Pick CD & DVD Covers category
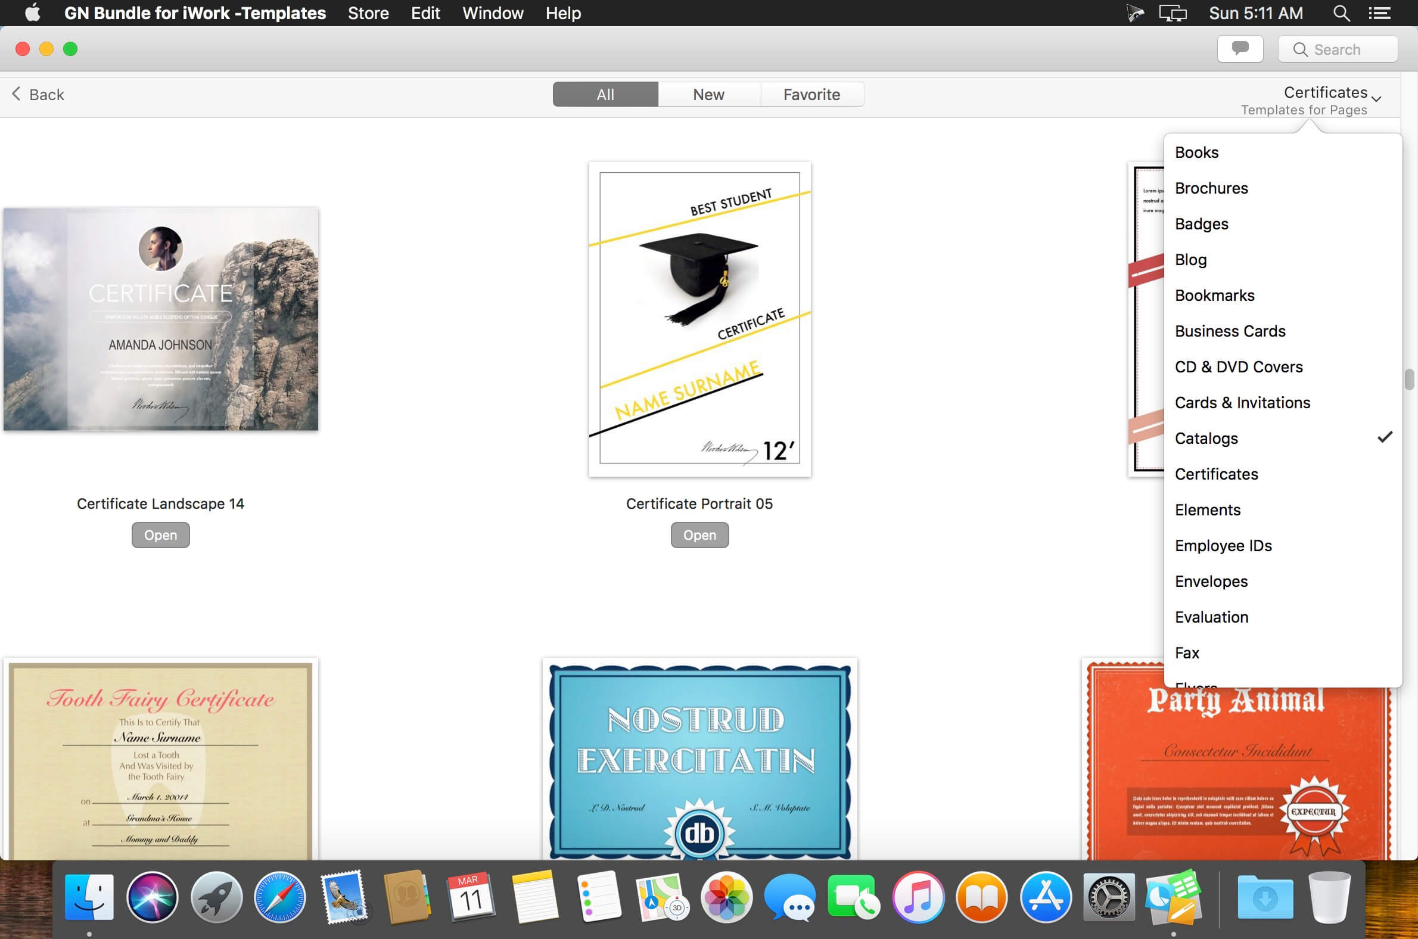1418x939 pixels. pyautogui.click(x=1283, y=366)
